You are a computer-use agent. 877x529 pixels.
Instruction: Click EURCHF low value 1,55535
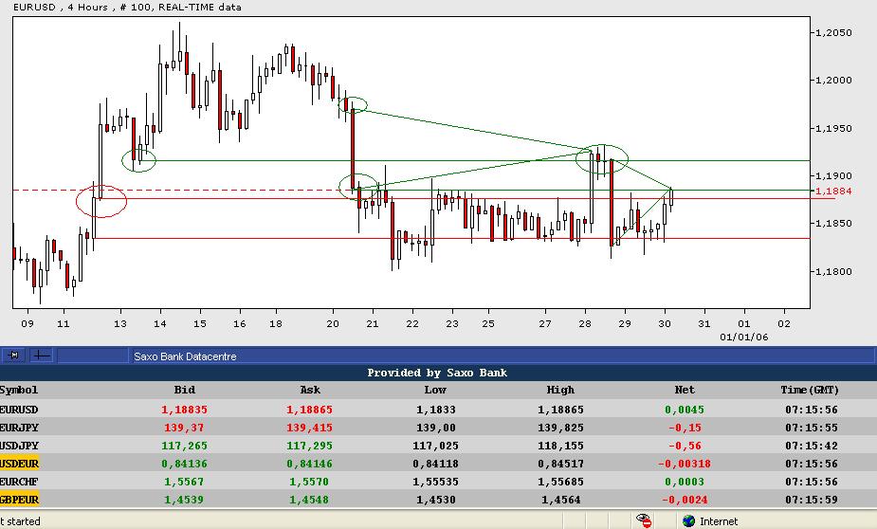(436, 482)
